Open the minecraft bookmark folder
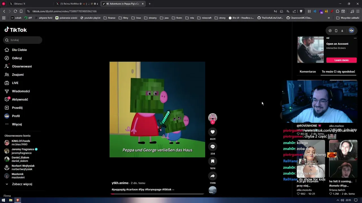 point(204,18)
